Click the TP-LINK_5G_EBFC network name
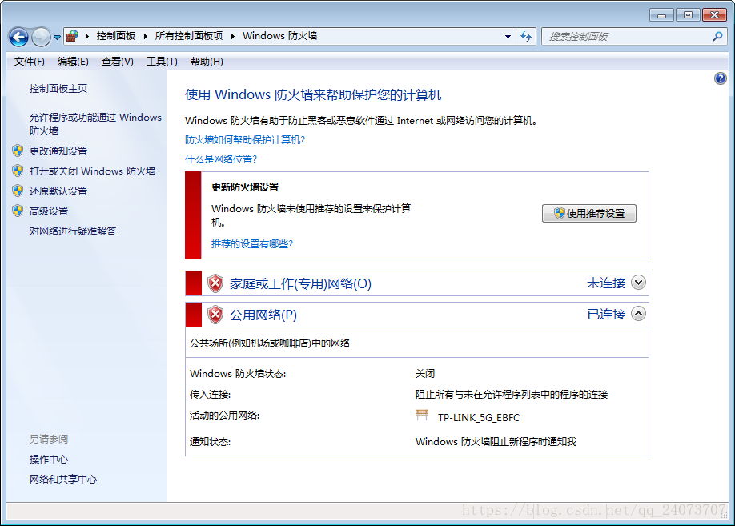This screenshot has width=735, height=526. pos(479,417)
